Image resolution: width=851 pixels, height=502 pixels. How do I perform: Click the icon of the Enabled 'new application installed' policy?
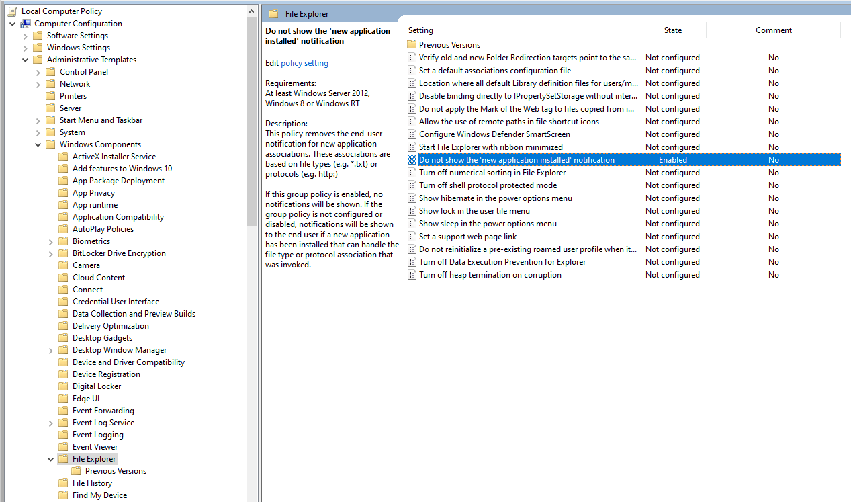[x=412, y=160]
